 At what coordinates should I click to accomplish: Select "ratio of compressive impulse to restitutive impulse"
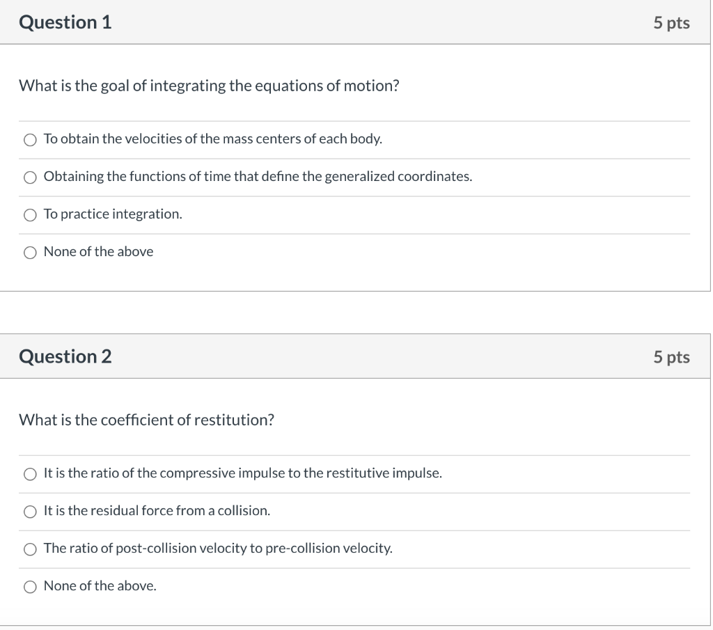30,474
